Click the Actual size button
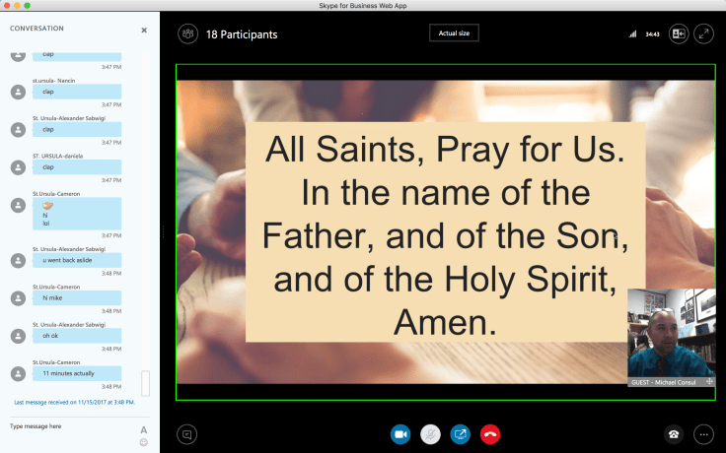 tap(454, 33)
